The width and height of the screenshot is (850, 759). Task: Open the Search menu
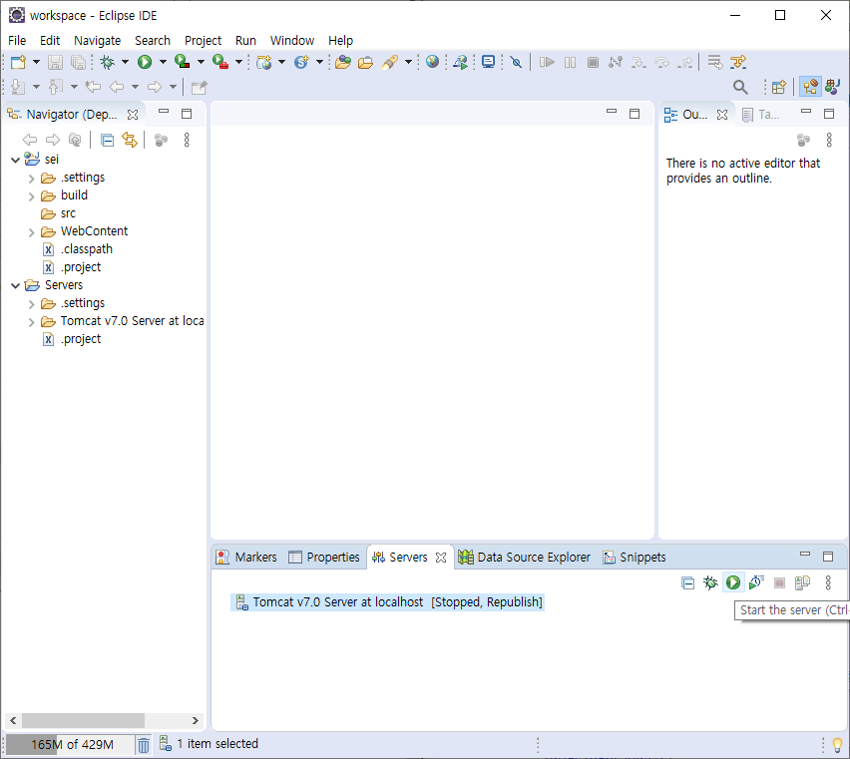coord(153,41)
